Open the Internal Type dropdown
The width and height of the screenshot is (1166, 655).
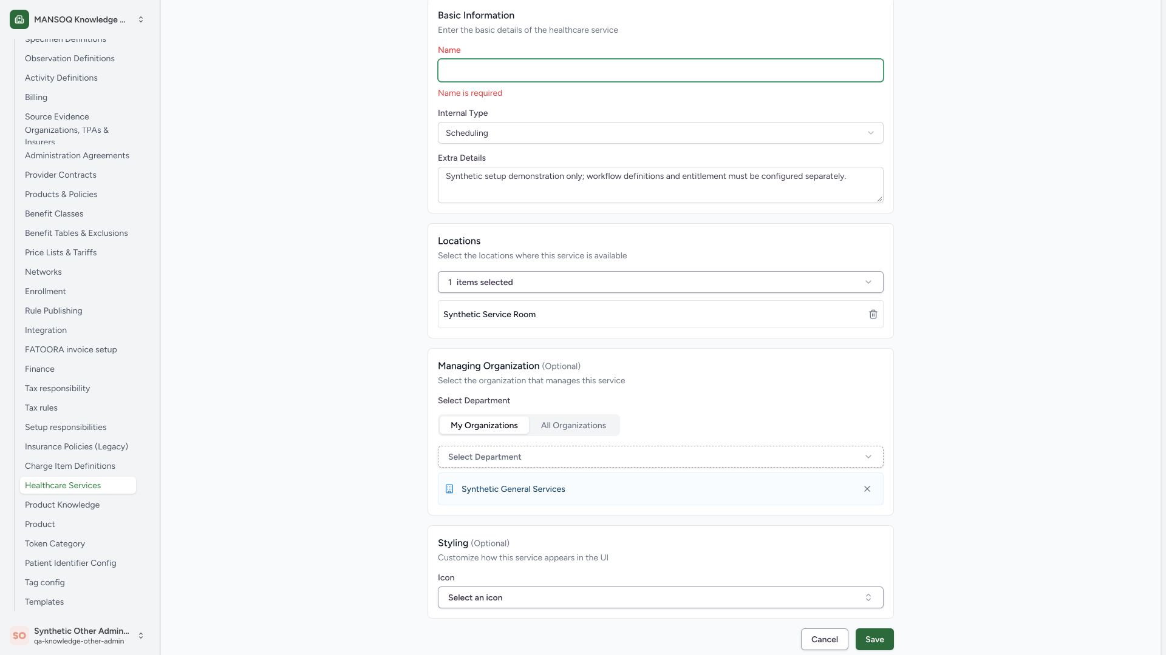coord(660,133)
